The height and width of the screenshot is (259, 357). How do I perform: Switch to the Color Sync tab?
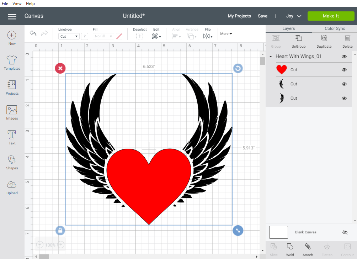(335, 28)
